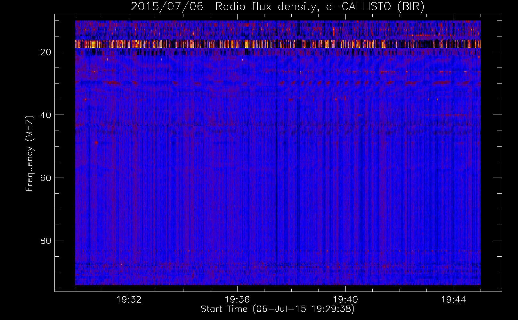Click the 80 MHz frequency tick label

[46, 241]
